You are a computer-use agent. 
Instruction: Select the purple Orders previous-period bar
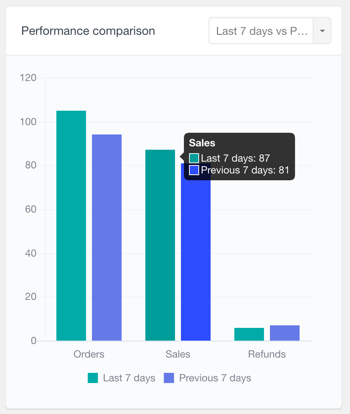[x=107, y=238]
